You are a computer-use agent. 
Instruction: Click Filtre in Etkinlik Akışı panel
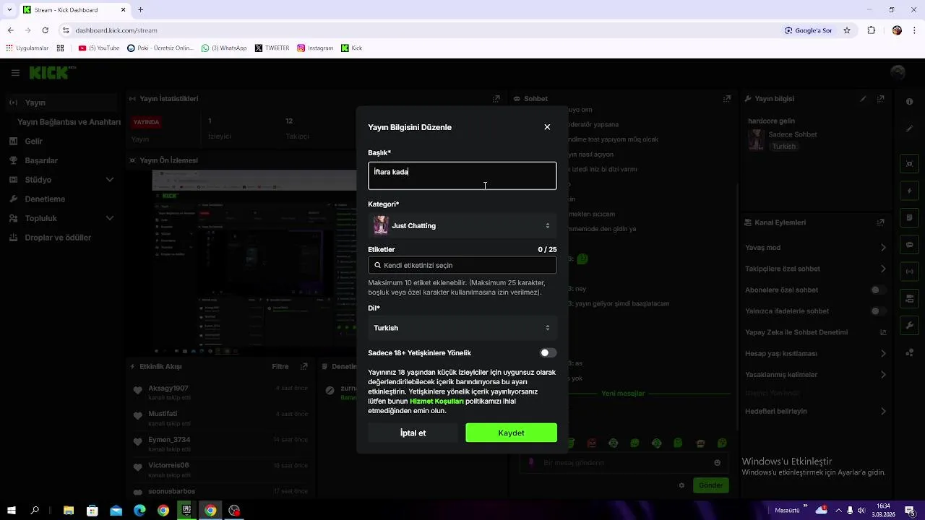(280, 367)
